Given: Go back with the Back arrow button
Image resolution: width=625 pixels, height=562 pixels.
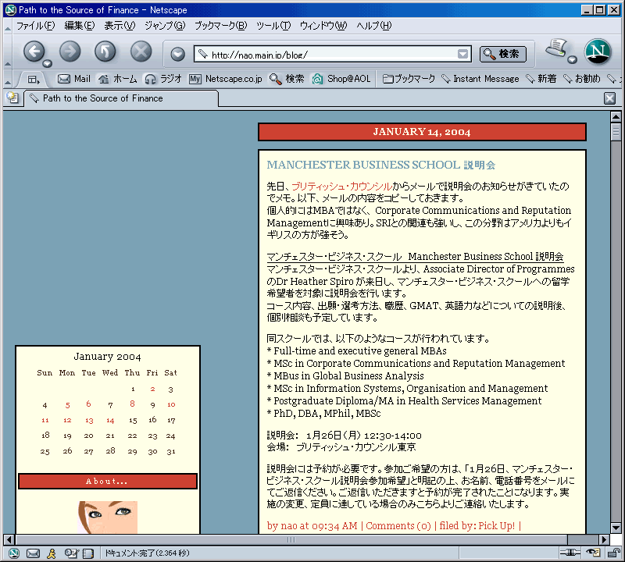Looking at the screenshot, I should (34, 52).
